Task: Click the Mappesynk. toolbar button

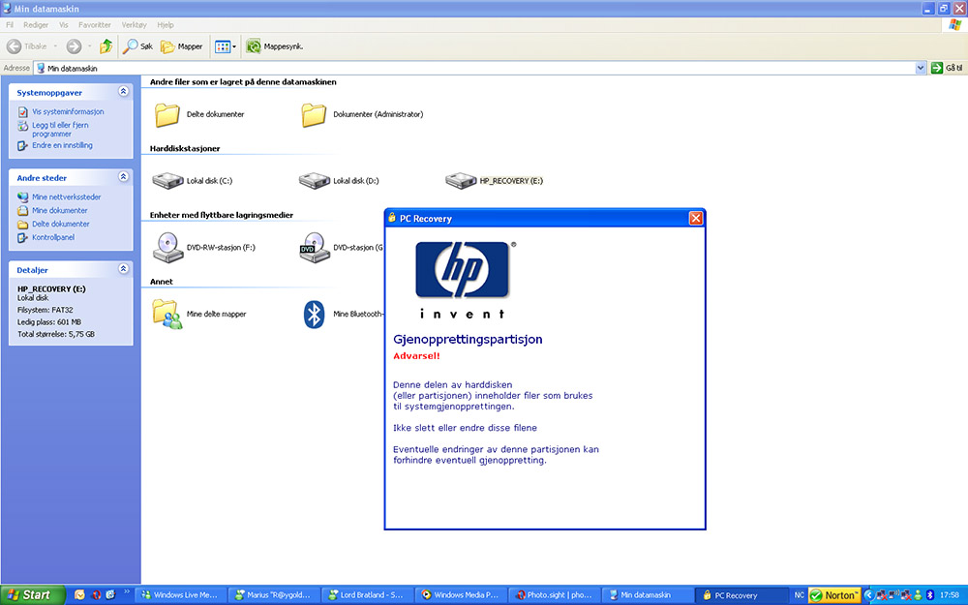Action: pos(274,46)
